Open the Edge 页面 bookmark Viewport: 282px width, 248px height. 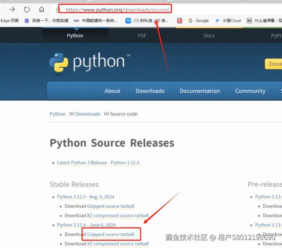pyautogui.click(x=9, y=20)
